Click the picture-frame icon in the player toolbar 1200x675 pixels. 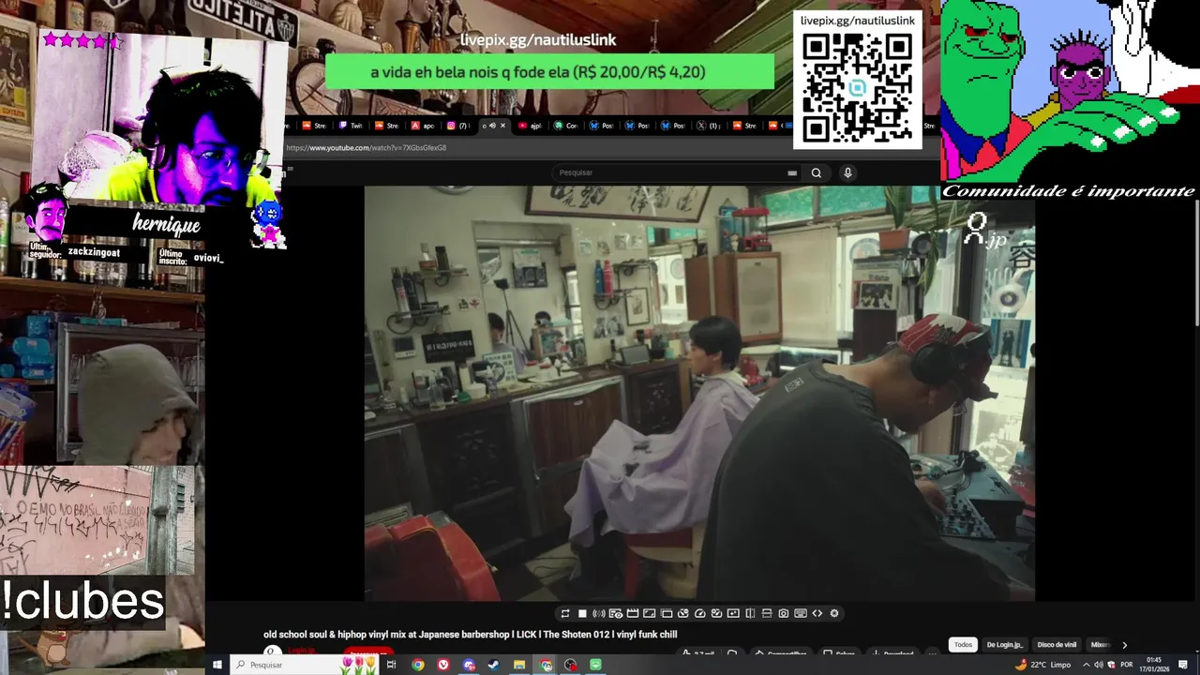[x=650, y=613]
